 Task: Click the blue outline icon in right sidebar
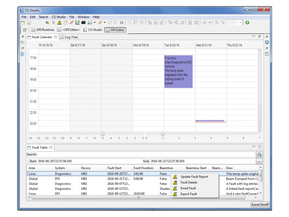(267, 42)
